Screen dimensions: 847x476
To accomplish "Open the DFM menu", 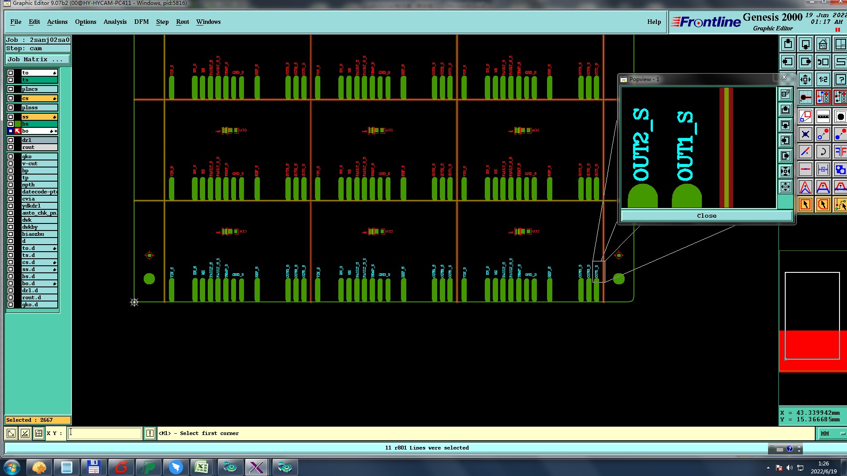I will [141, 22].
